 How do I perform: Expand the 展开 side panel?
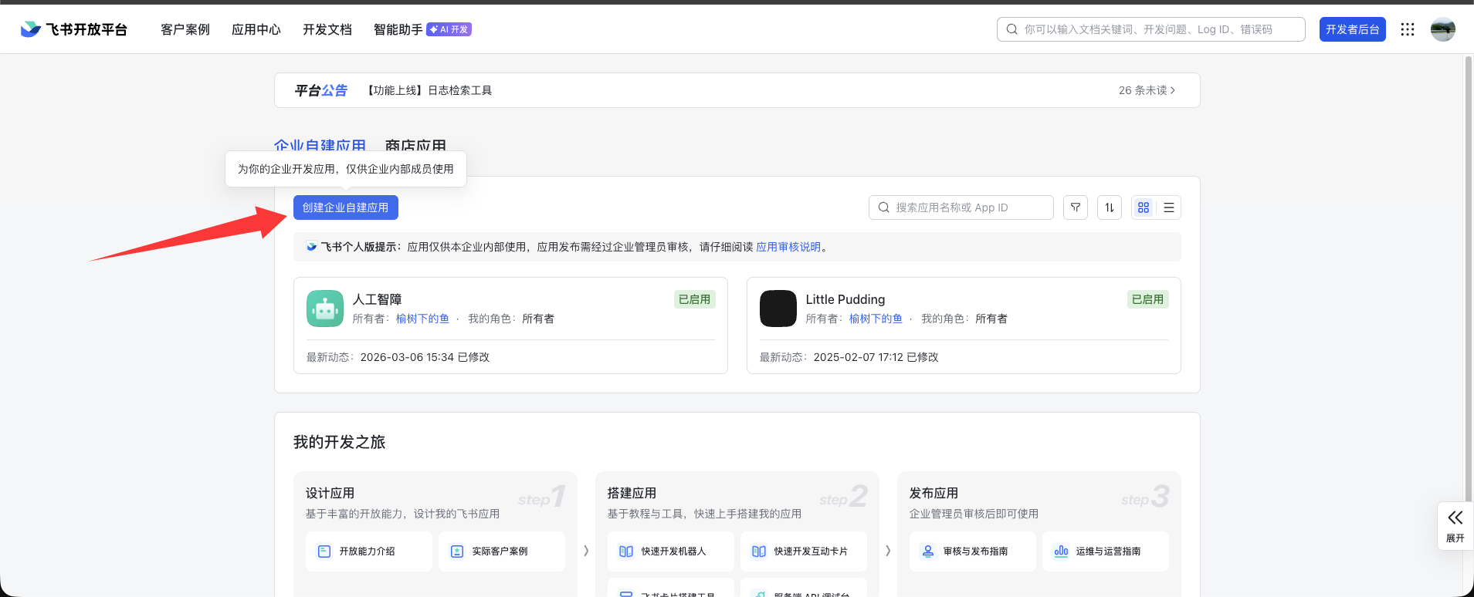[1455, 526]
